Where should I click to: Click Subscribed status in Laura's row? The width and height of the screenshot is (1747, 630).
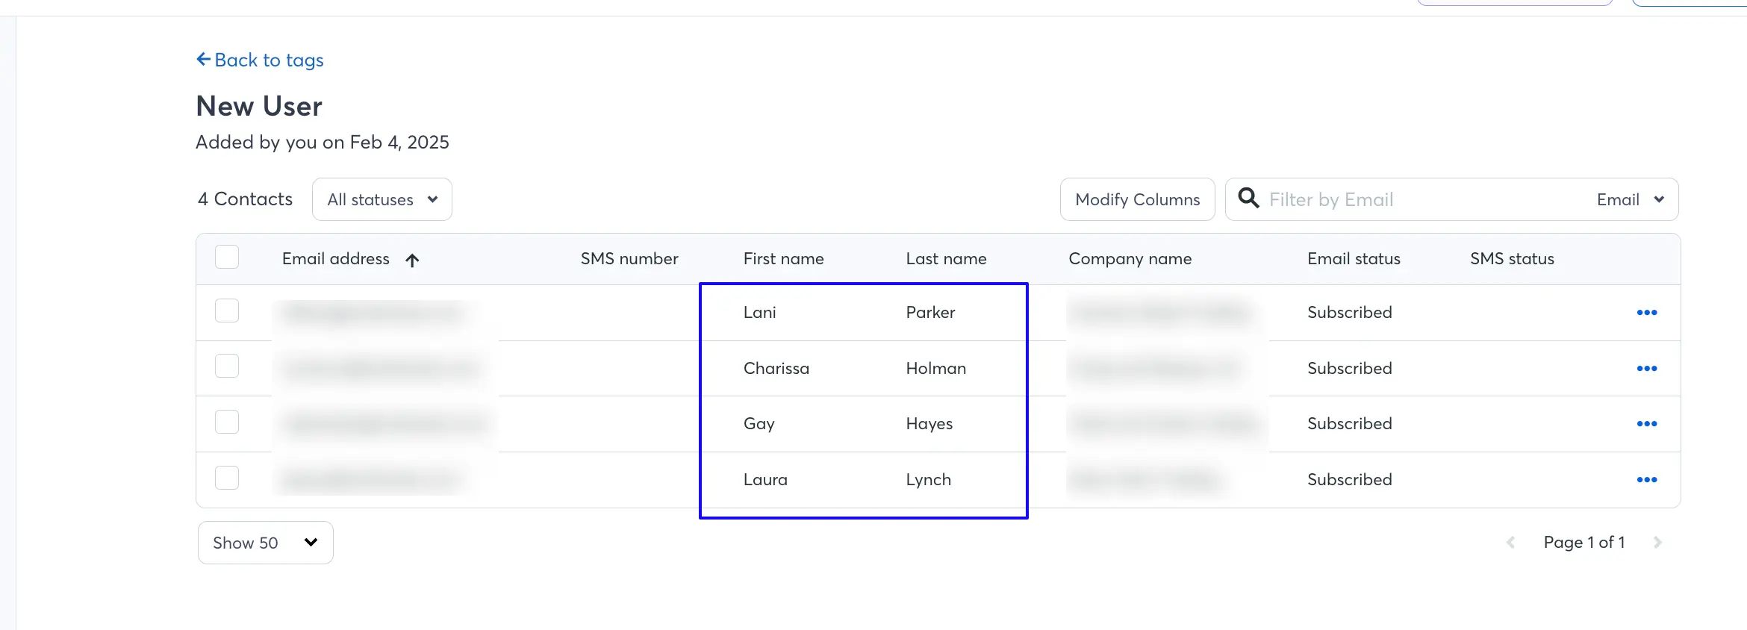click(1350, 480)
